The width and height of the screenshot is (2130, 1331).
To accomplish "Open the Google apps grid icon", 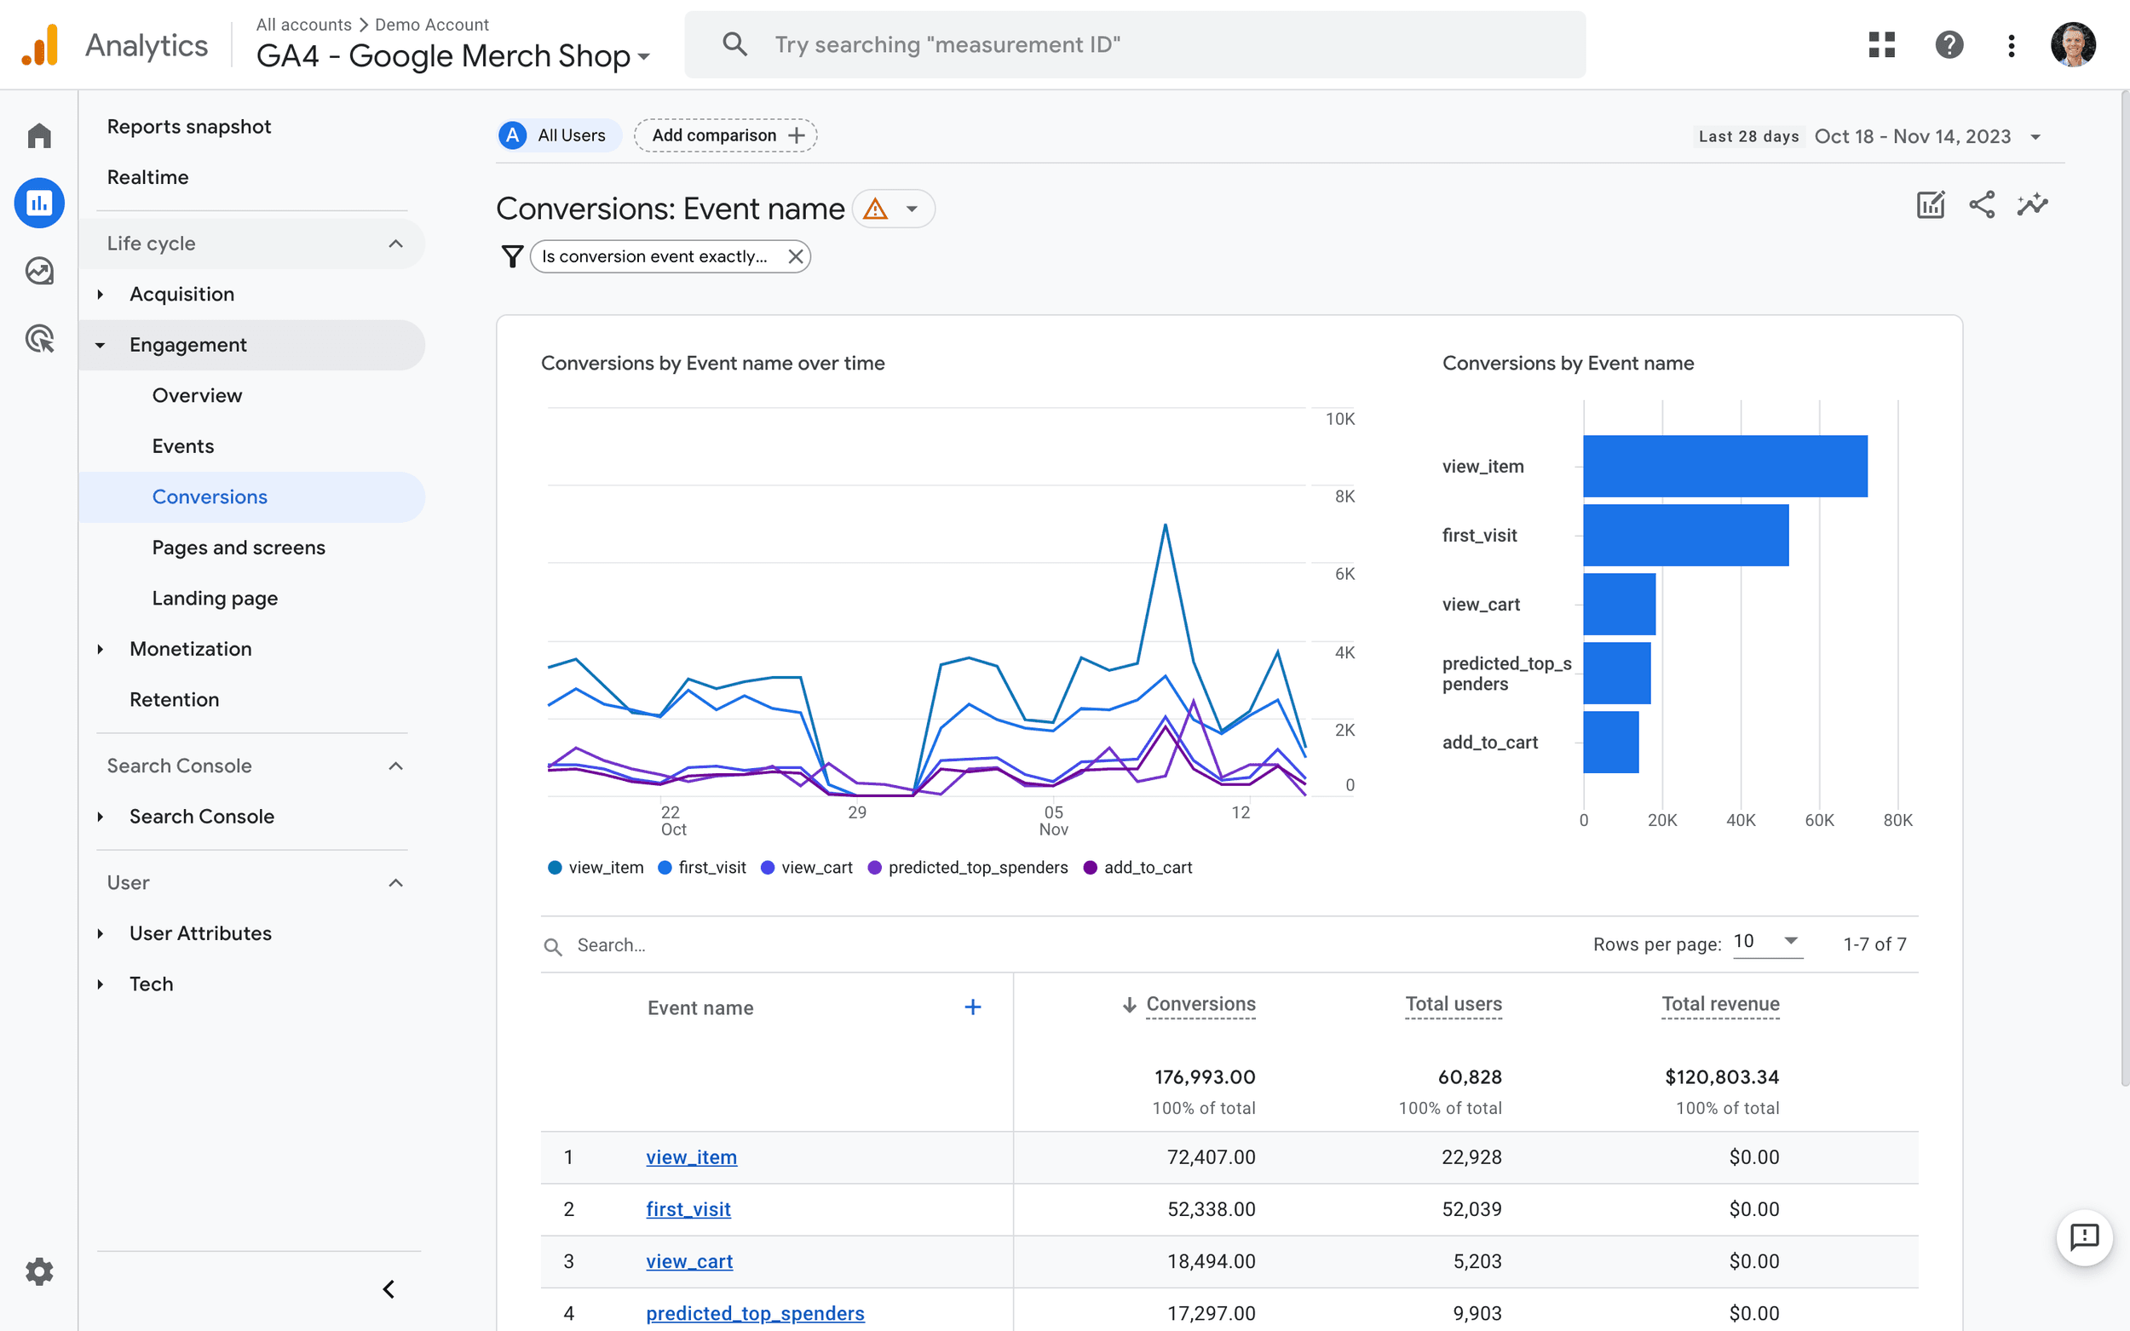I will point(1882,45).
